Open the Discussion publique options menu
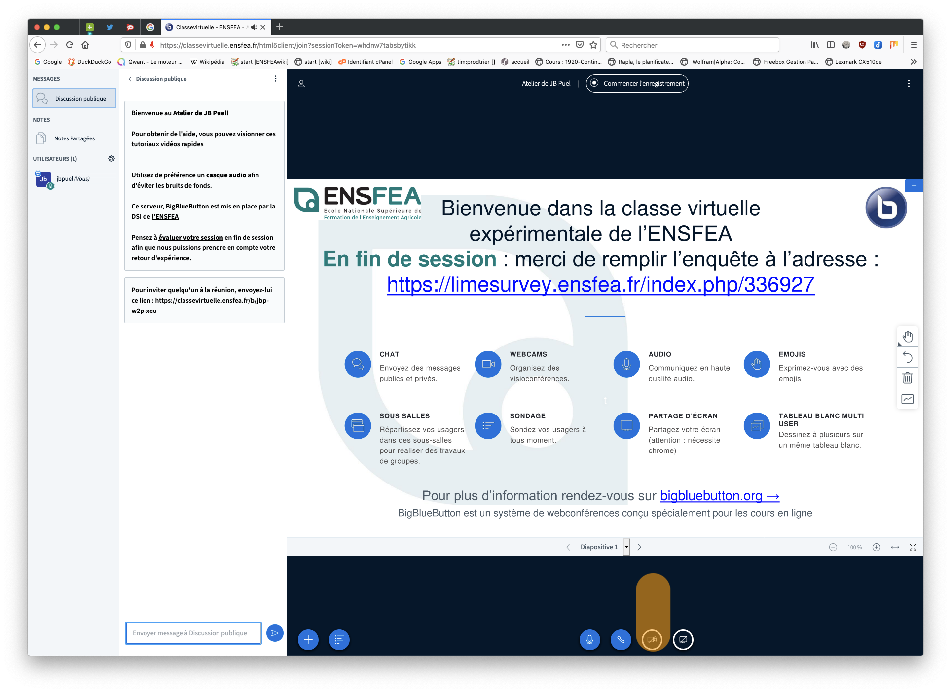This screenshot has width=951, height=692. [x=275, y=79]
